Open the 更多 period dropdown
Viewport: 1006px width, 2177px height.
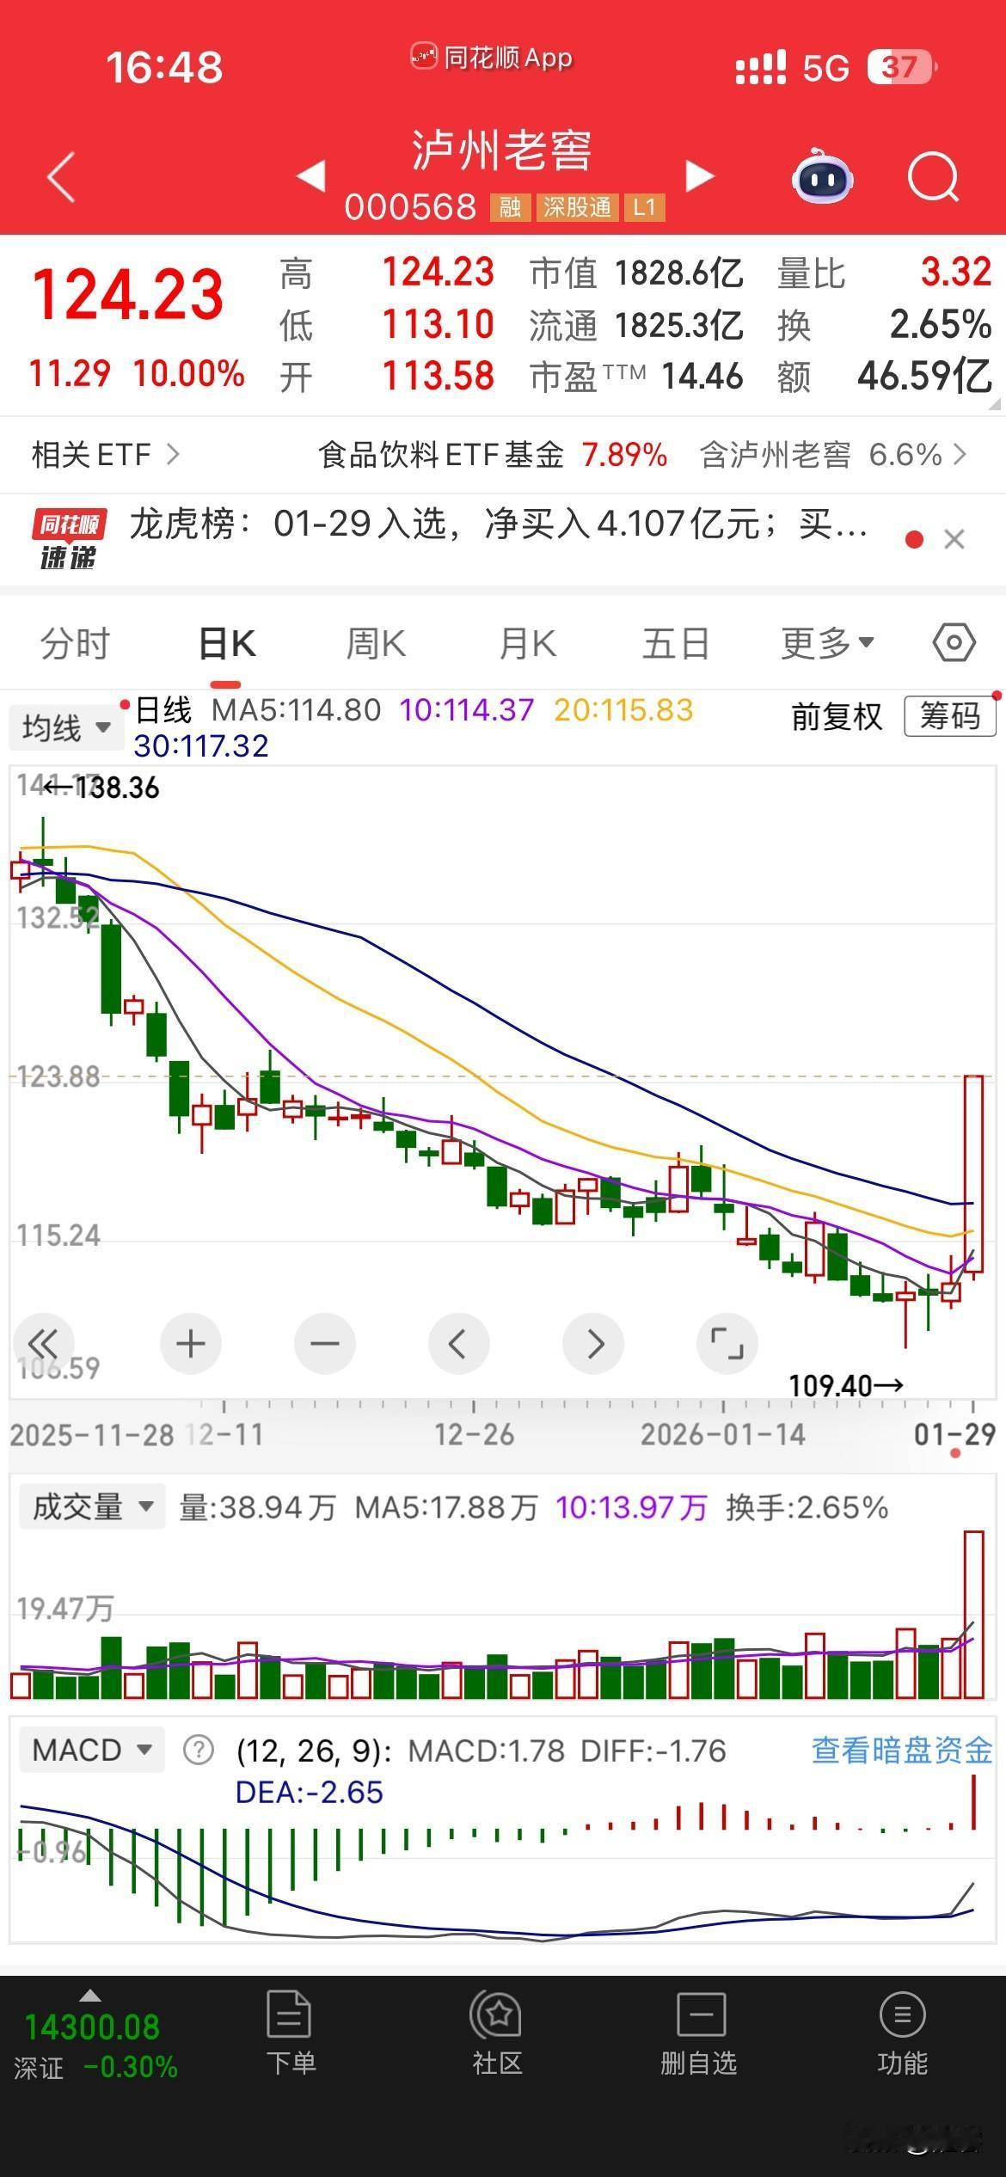click(827, 642)
